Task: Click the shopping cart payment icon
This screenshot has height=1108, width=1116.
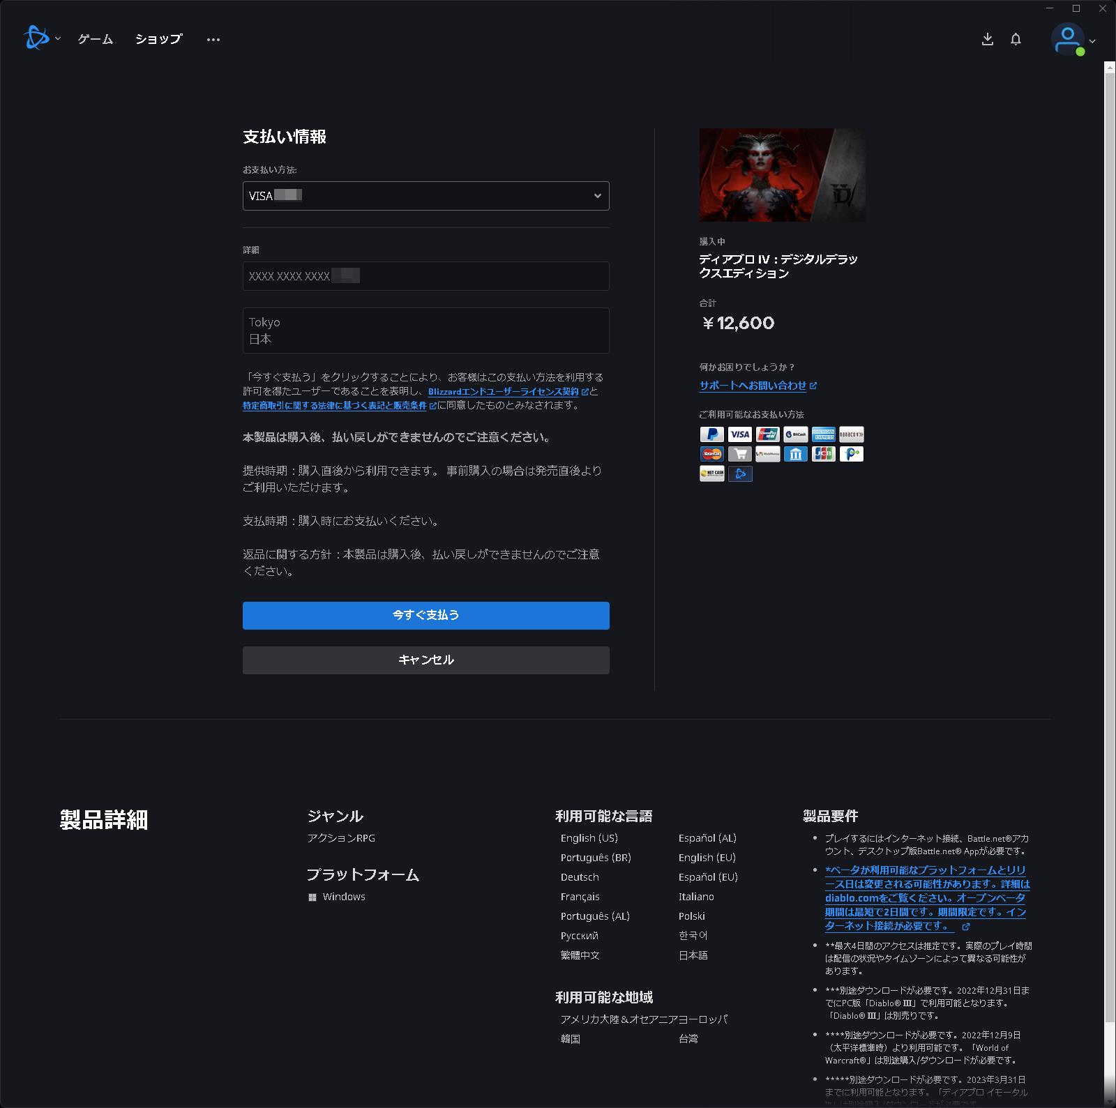Action: 740,454
